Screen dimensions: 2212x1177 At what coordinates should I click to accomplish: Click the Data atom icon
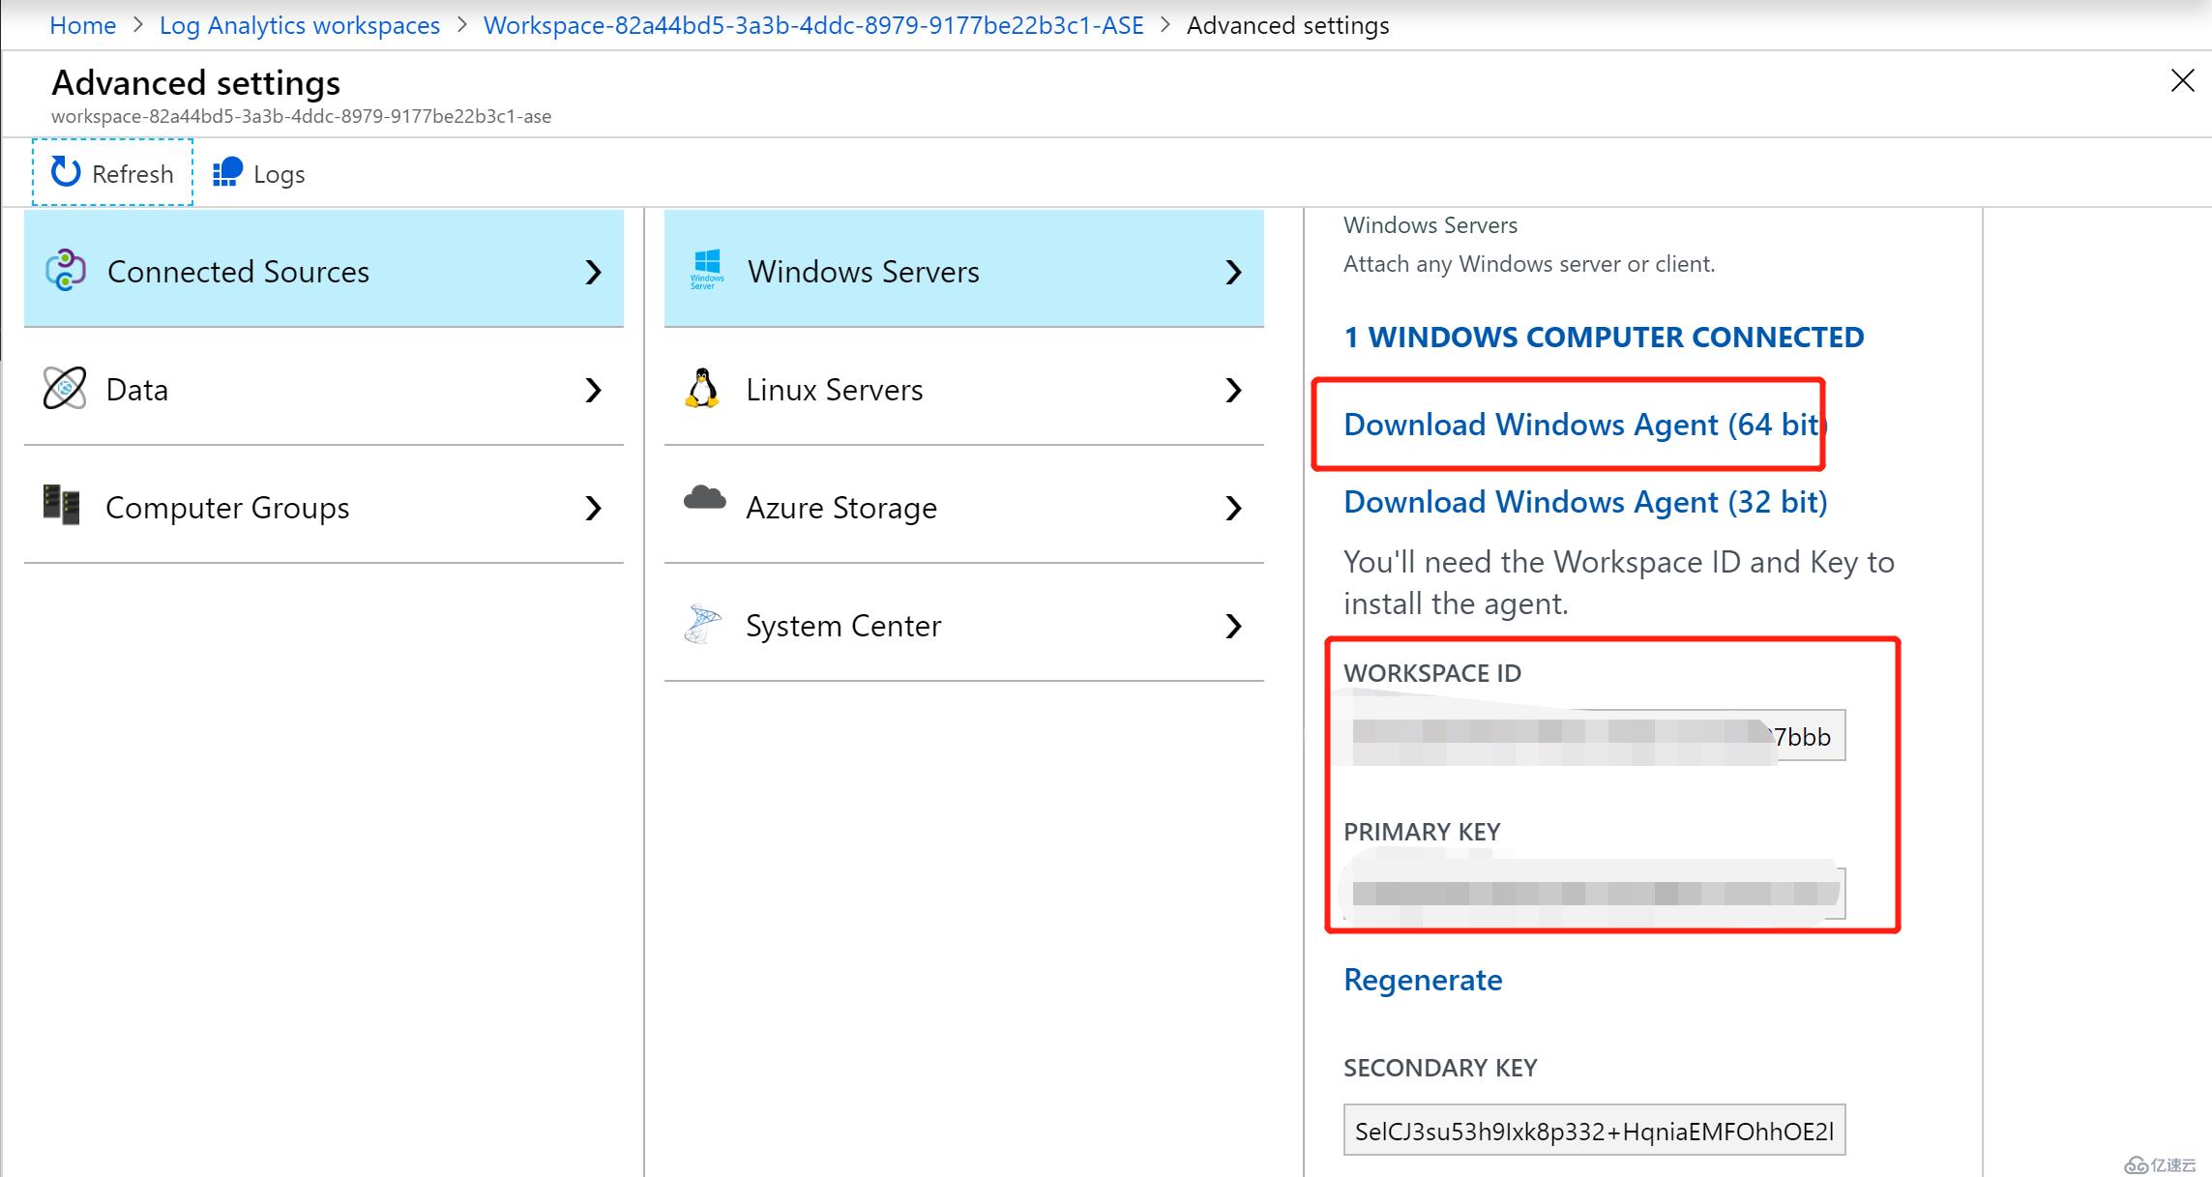(65, 388)
